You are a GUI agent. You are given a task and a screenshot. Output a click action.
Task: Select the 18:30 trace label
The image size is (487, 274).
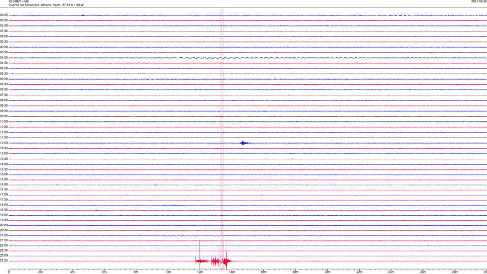point(4,210)
